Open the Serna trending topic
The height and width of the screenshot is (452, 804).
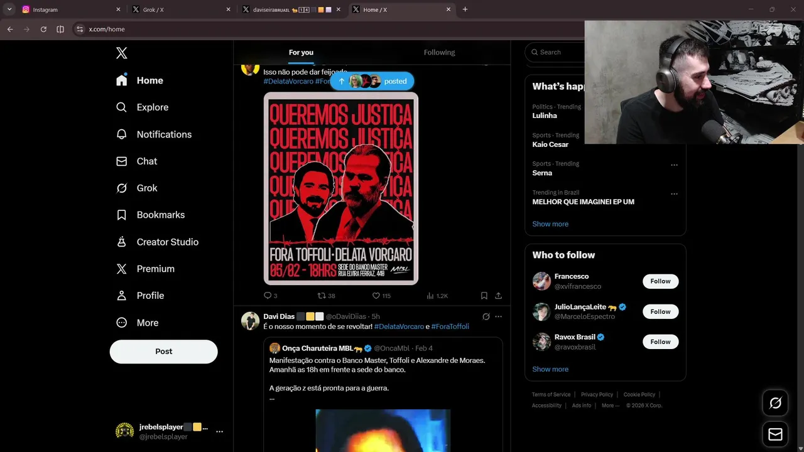pos(542,173)
